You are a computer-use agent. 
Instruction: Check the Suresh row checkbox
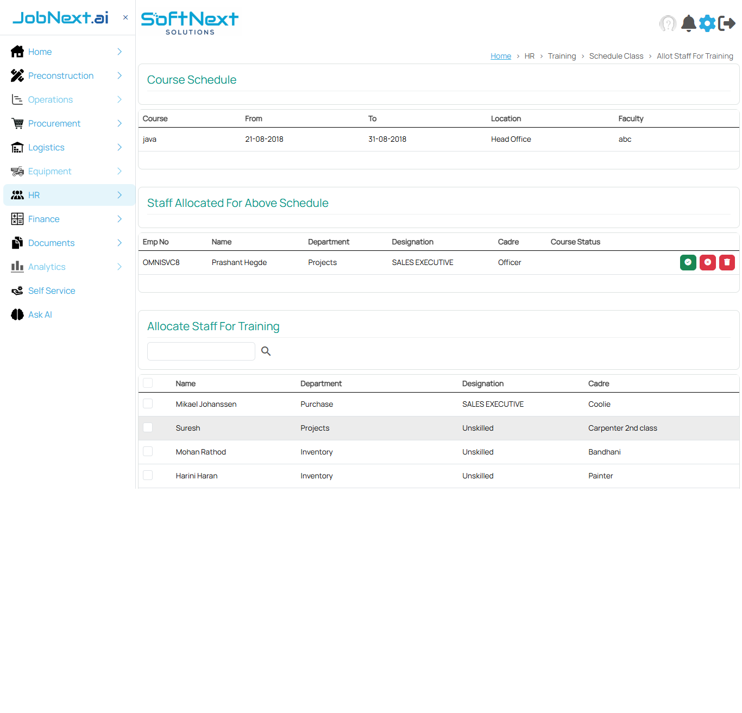pos(147,427)
